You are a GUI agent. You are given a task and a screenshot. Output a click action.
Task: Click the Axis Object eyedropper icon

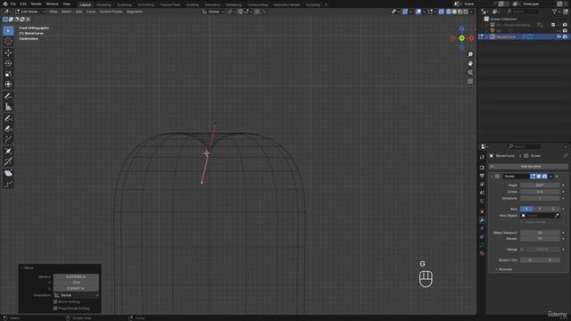pyautogui.click(x=557, y=216)
